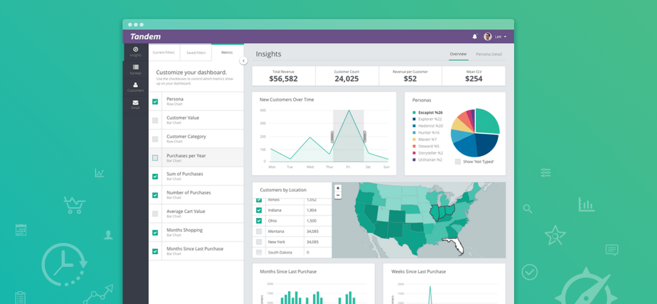Click Lee's profile avatar
657x304 pixels.
click(x=488, y=37)
